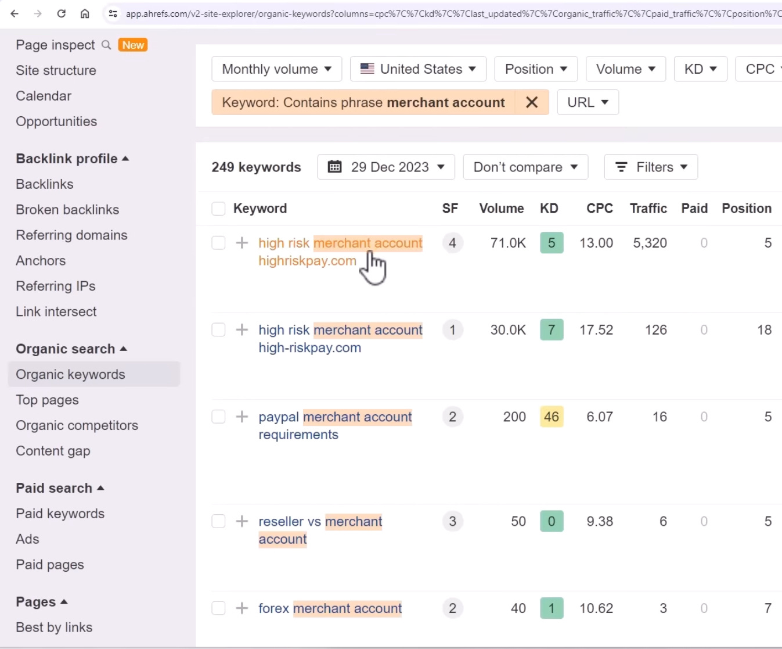Click the New badge beside Page inspect
The height and width of the screenshot is (649, 782).
click(x=133, y=45)
